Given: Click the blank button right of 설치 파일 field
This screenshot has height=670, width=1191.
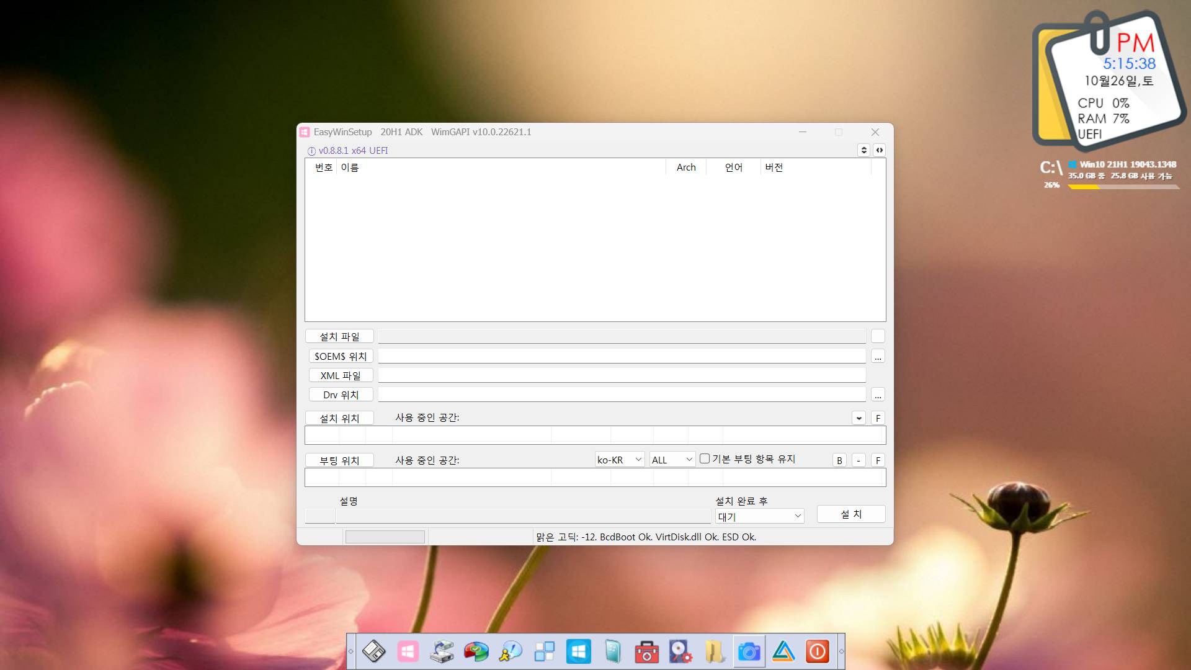Looking at the screenshot, I should click(878, 336).
